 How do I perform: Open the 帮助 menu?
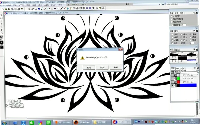tap(60, 5)
